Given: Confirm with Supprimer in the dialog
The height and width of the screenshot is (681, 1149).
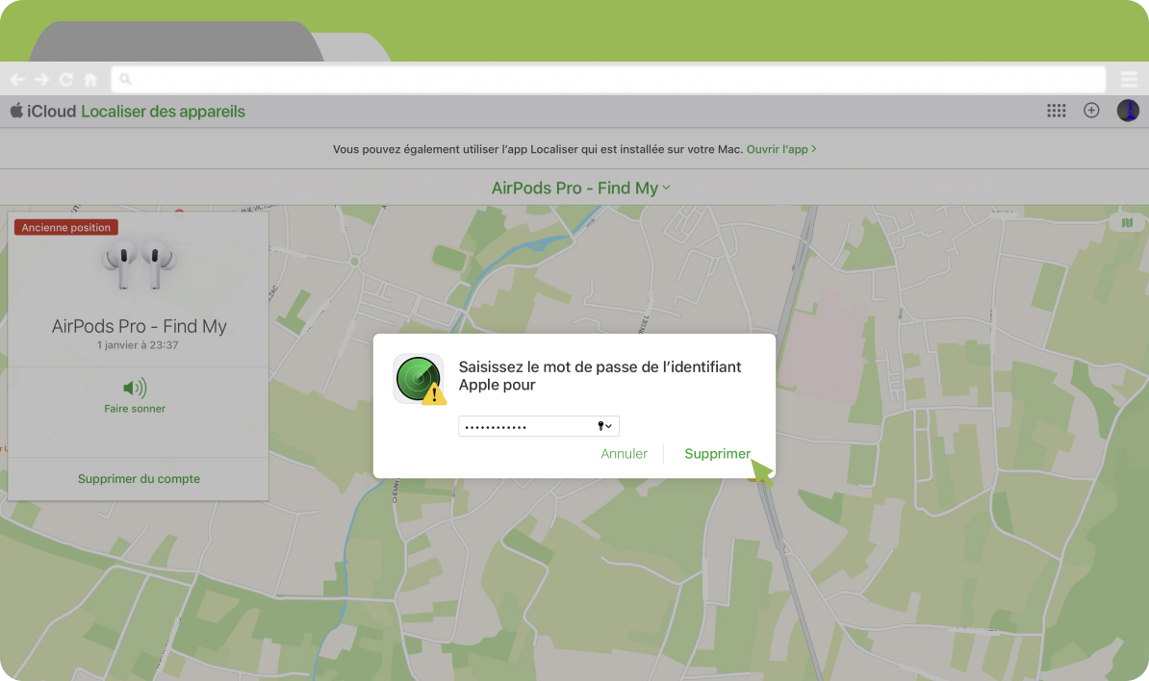Looking at the screenshot, I should click(x=717, y=453).
